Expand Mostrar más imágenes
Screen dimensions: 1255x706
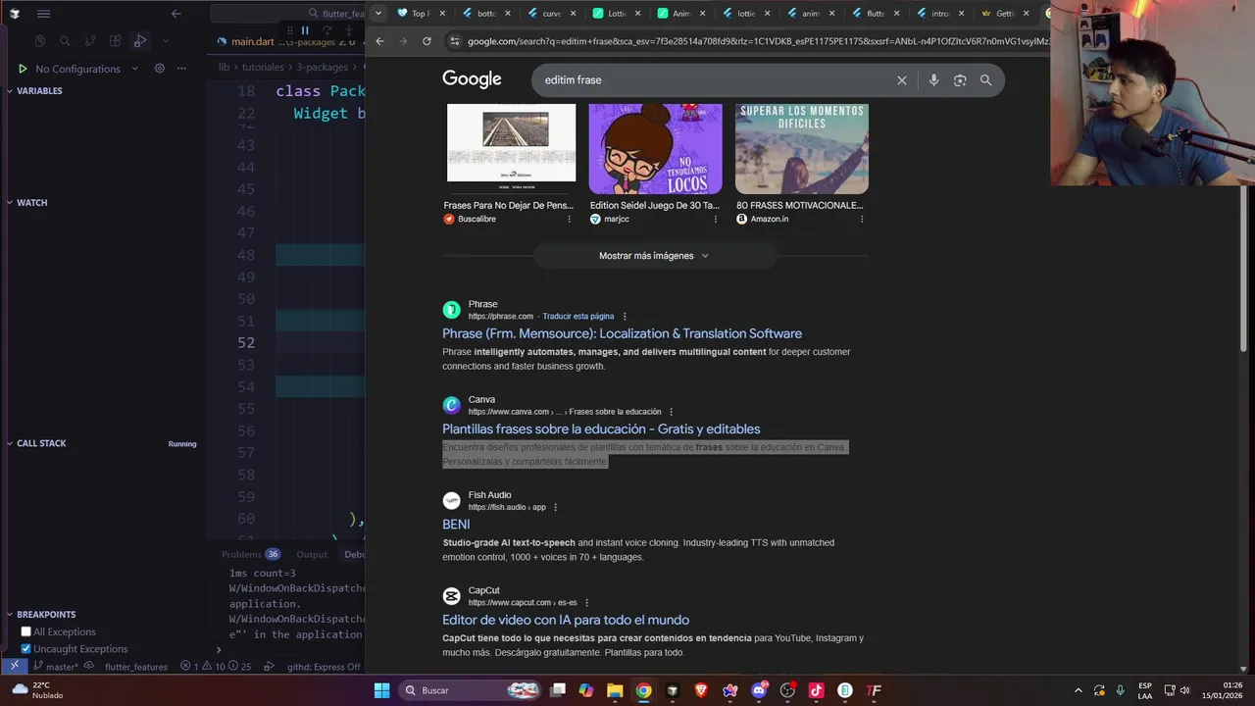(654, 256)
